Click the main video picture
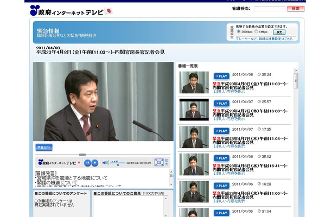Viewport: 331px width, 217px height. pyautogui.click(x=103, y=101)
